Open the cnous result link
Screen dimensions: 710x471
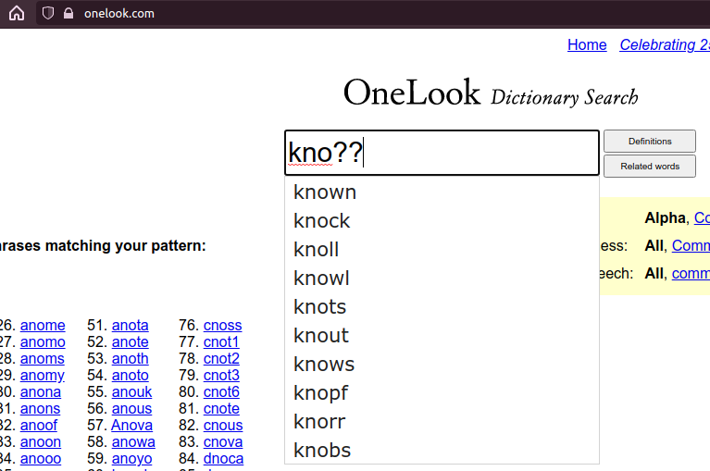coord(223,426)
